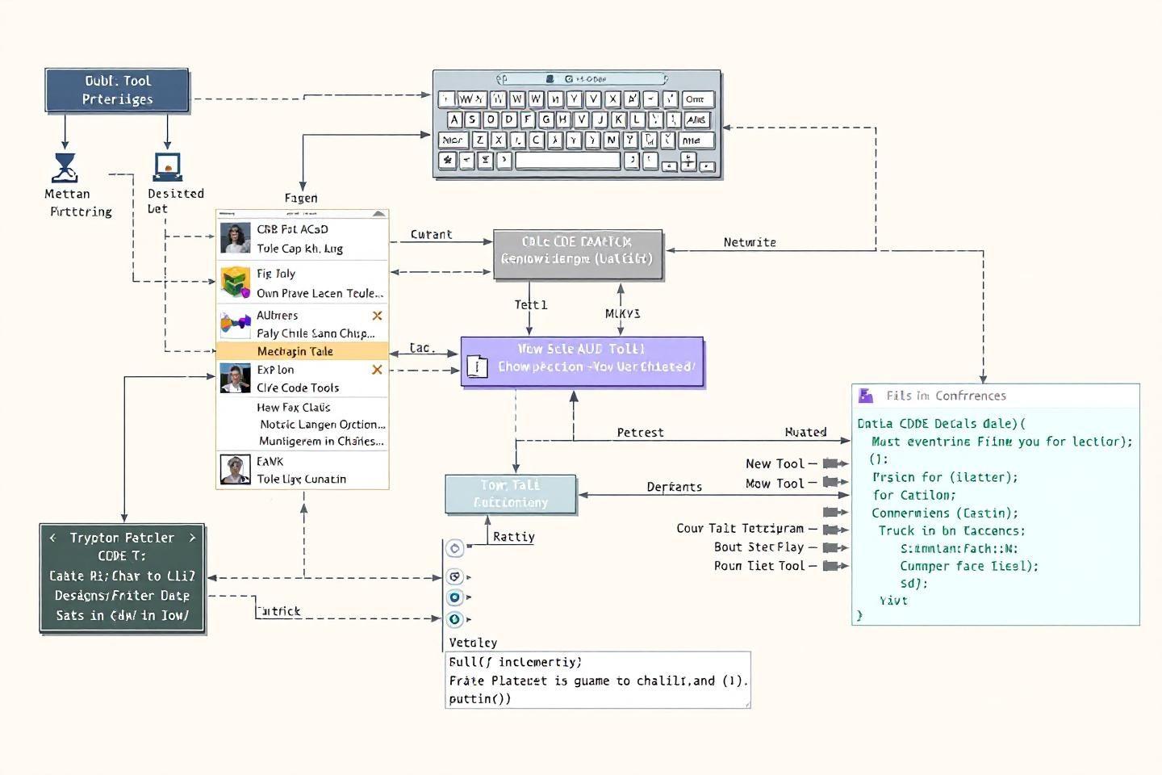
Task: Dismiss the AUbrers entry with its X button
Action: 376,315
